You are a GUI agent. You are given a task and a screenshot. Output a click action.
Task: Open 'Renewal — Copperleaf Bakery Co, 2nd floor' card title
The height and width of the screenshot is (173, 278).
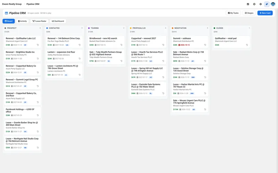coord(21,94)
